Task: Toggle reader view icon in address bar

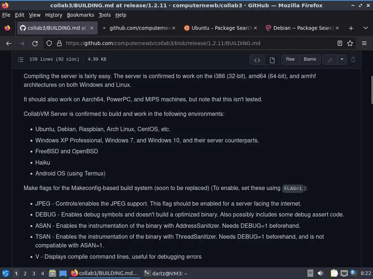Action: point(340,44)
